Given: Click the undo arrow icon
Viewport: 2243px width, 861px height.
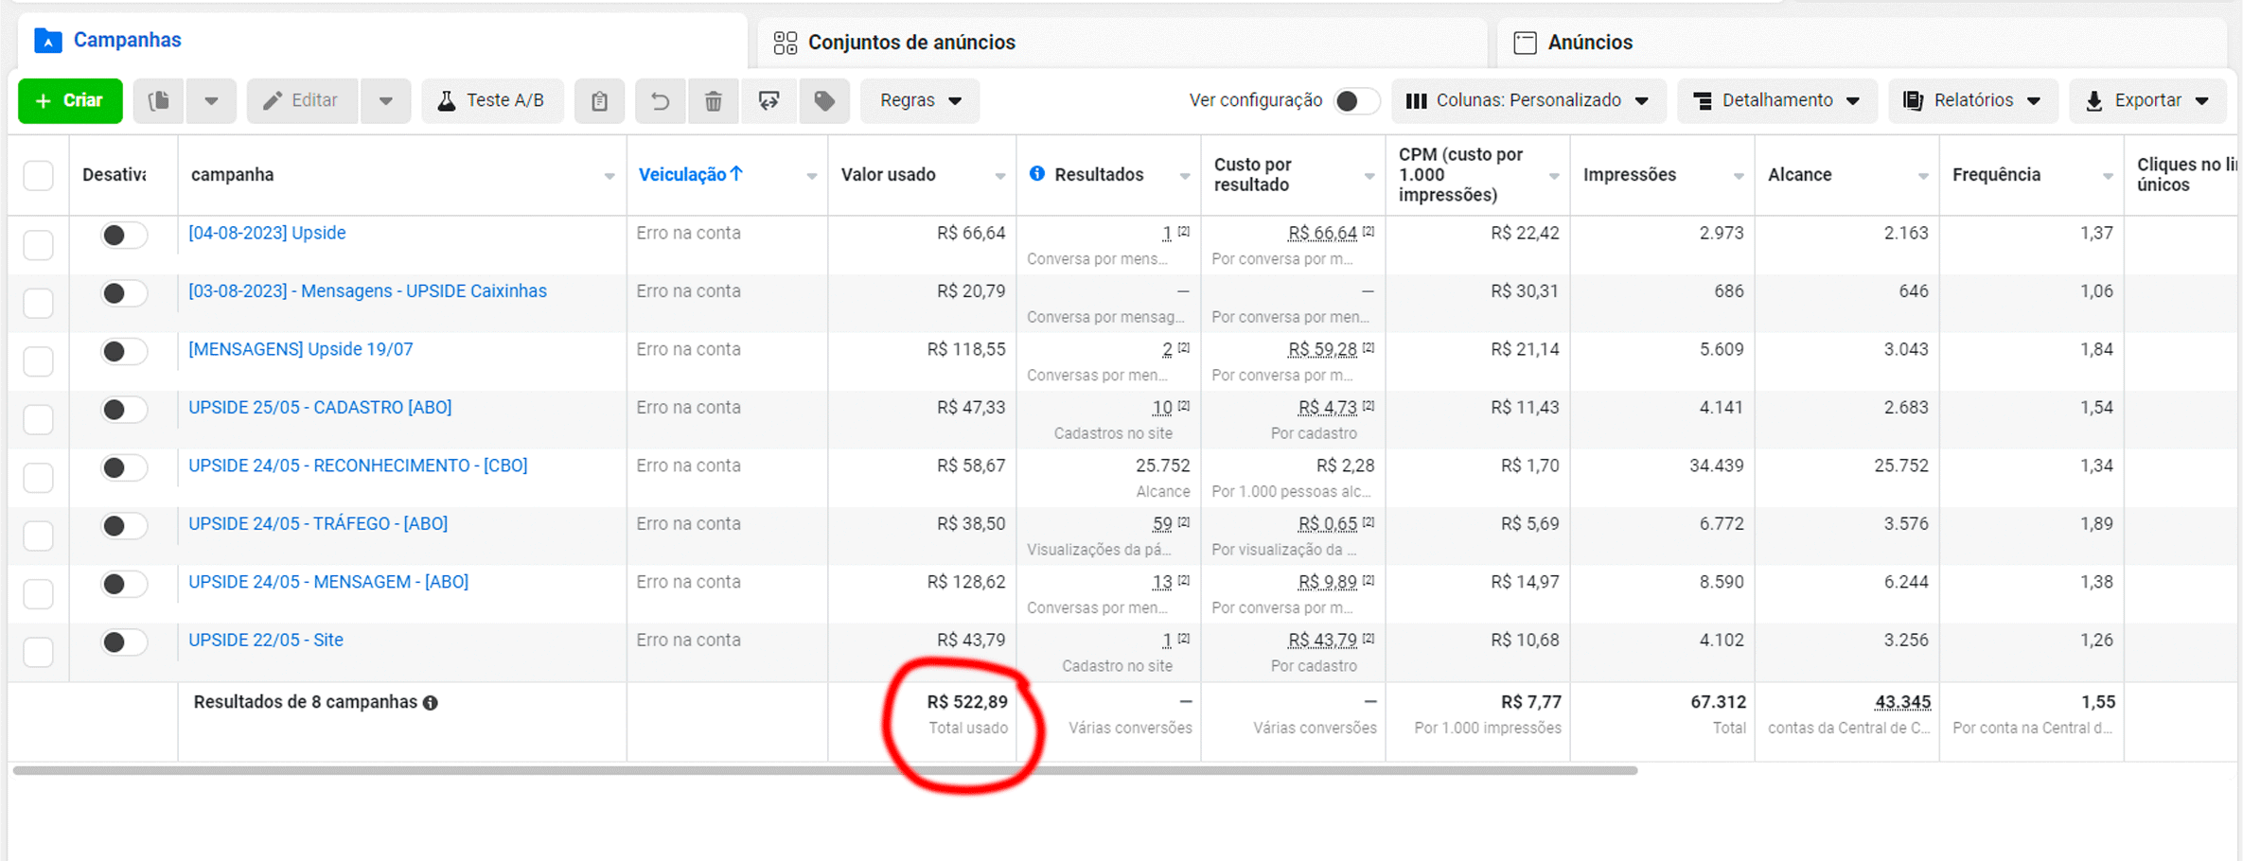Looking at the screenshot, I should click(660, 101).
